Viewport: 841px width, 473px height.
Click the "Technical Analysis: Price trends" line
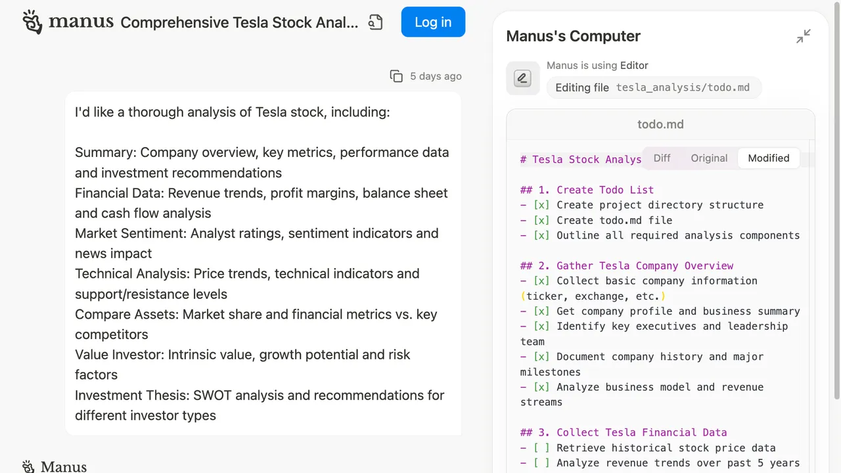tap(247, 273)
